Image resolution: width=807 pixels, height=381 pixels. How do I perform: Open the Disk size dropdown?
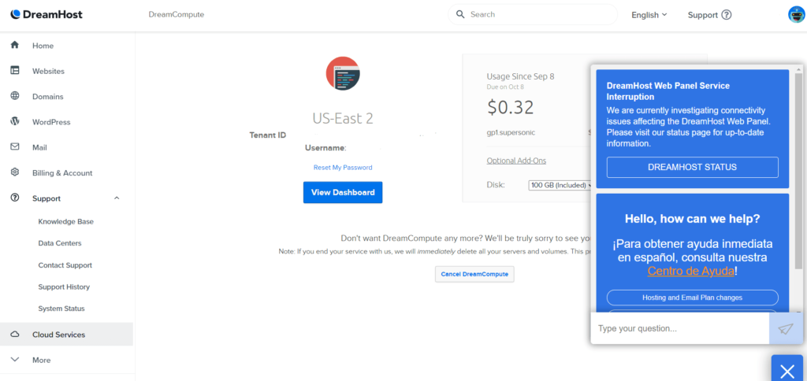560,185
